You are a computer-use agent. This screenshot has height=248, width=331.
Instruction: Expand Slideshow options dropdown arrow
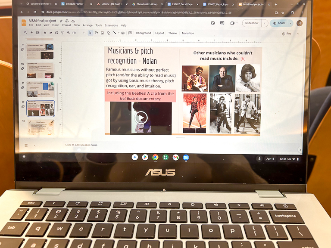(x=265, y=23)
